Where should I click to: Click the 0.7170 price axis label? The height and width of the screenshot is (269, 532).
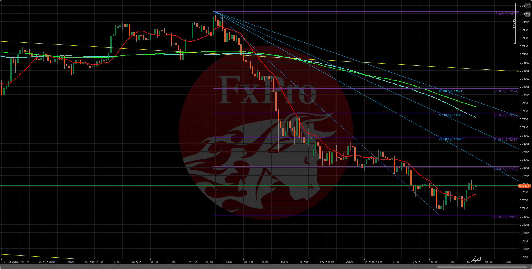(x=525, y=241)
